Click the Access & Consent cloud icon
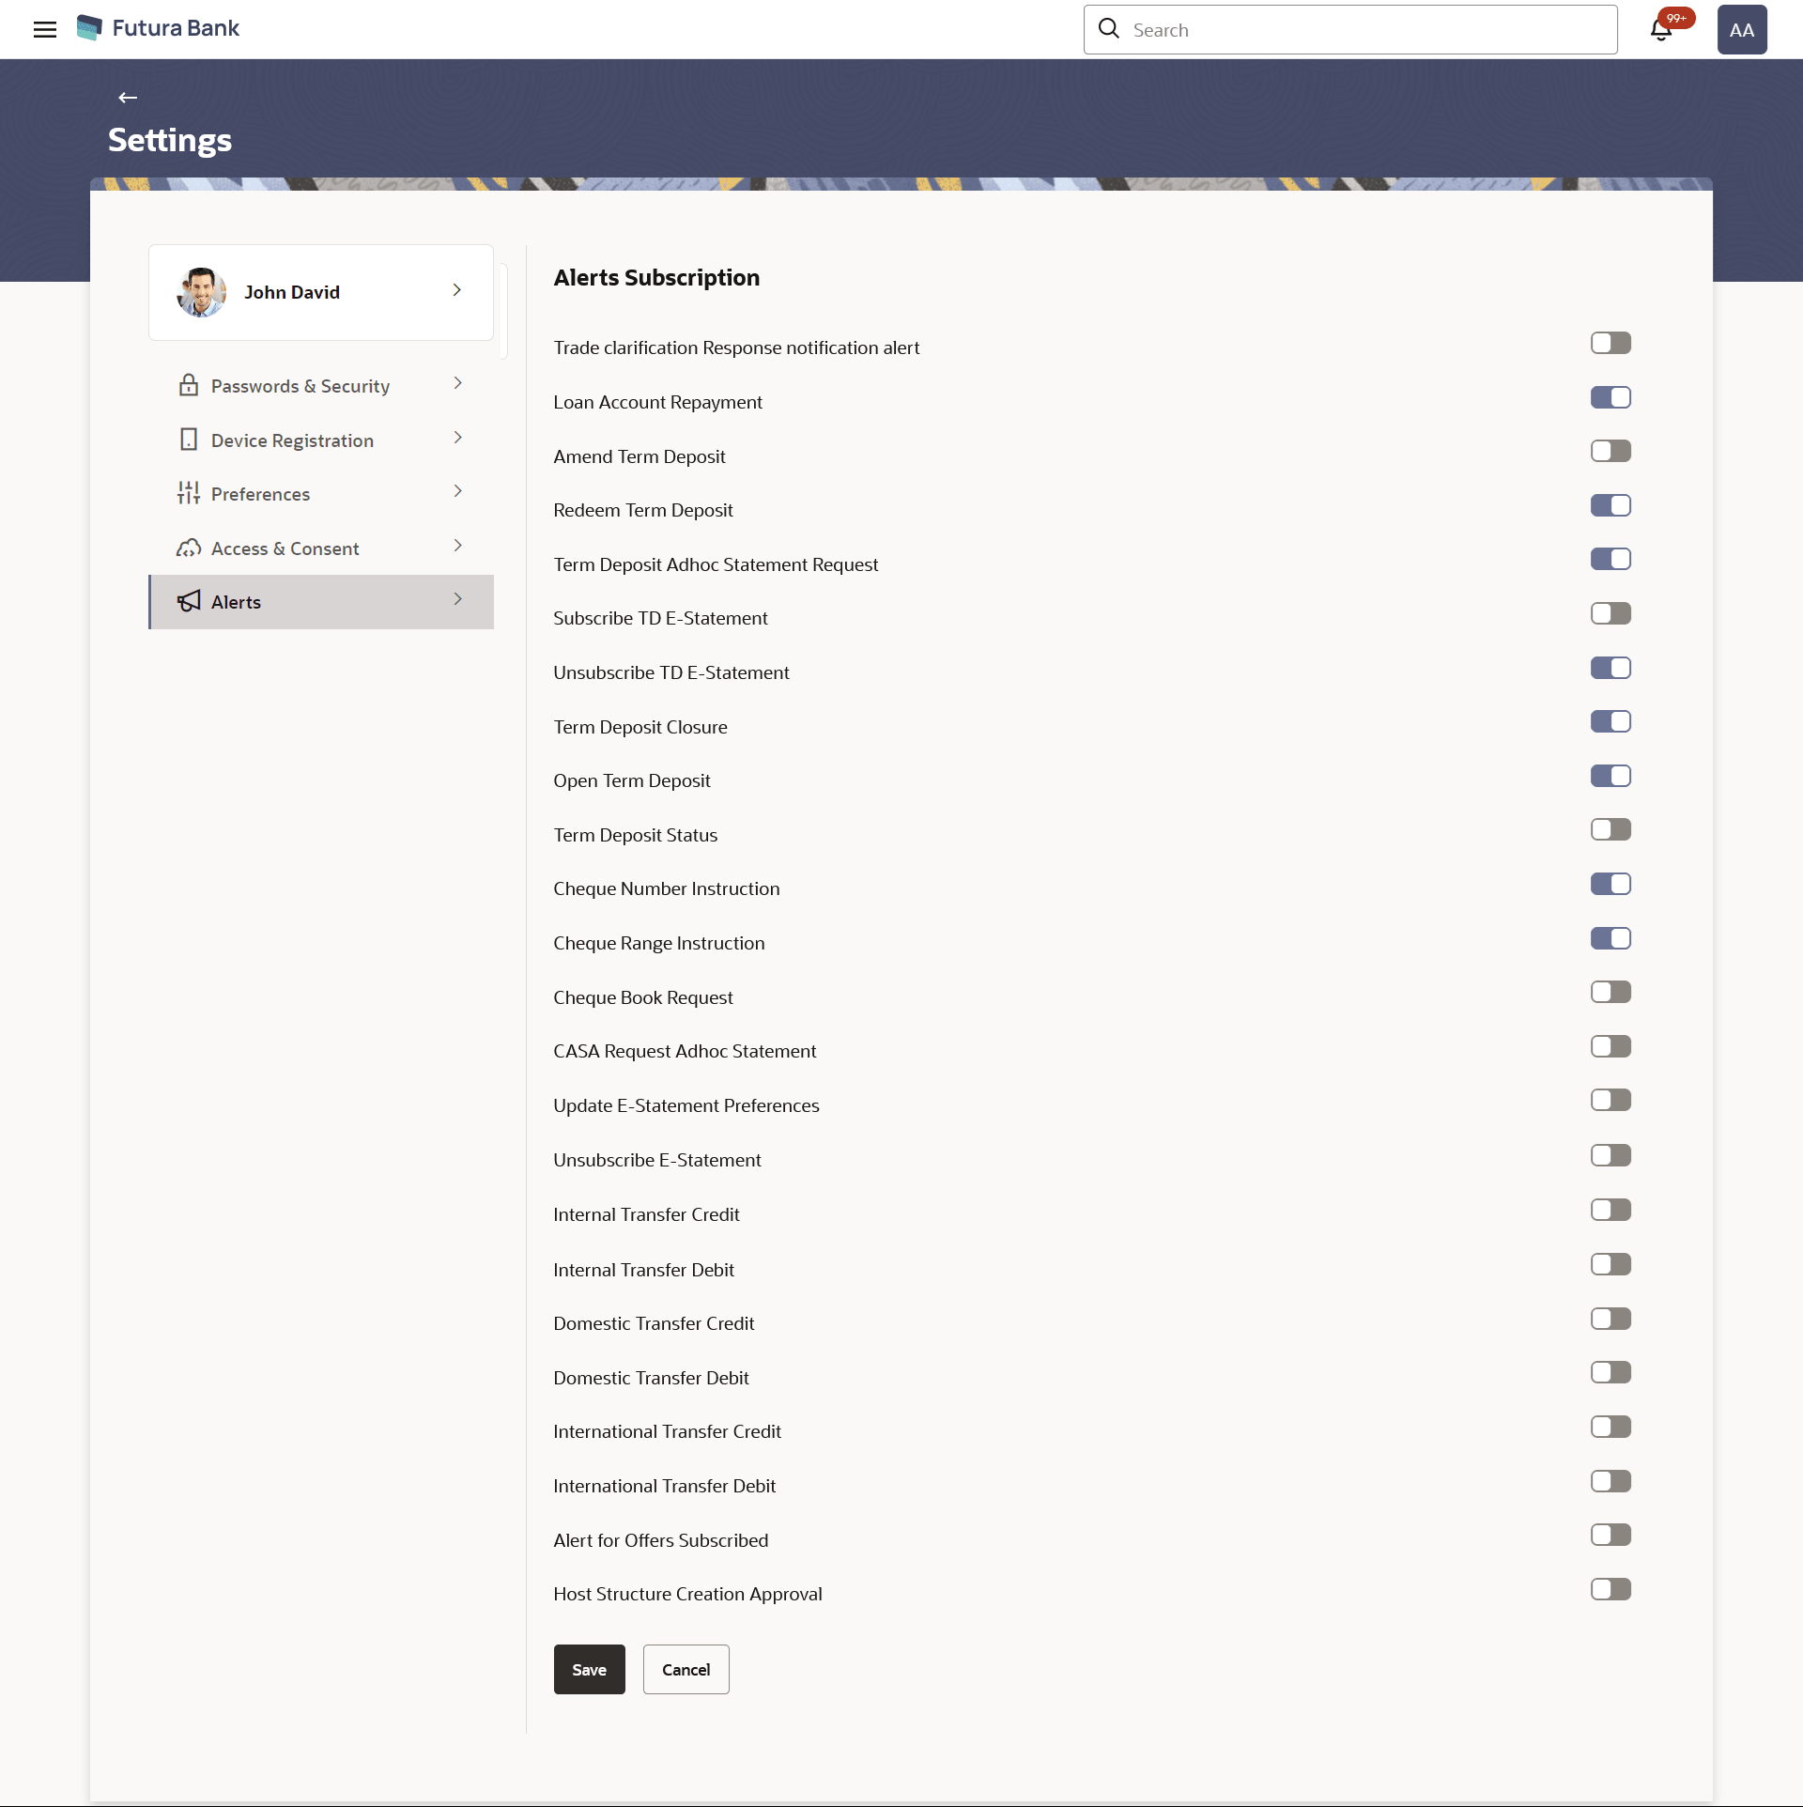The image size is (1803, 1807). click(189, 548)
